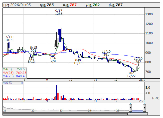Jump to year 22 in the overview timeline
163x118 pixels.
click(33, 110)
